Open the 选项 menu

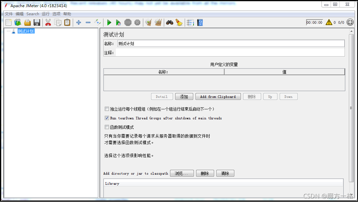(56, 14)
